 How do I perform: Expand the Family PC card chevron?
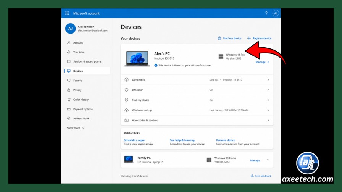click(x=268, y=160)
